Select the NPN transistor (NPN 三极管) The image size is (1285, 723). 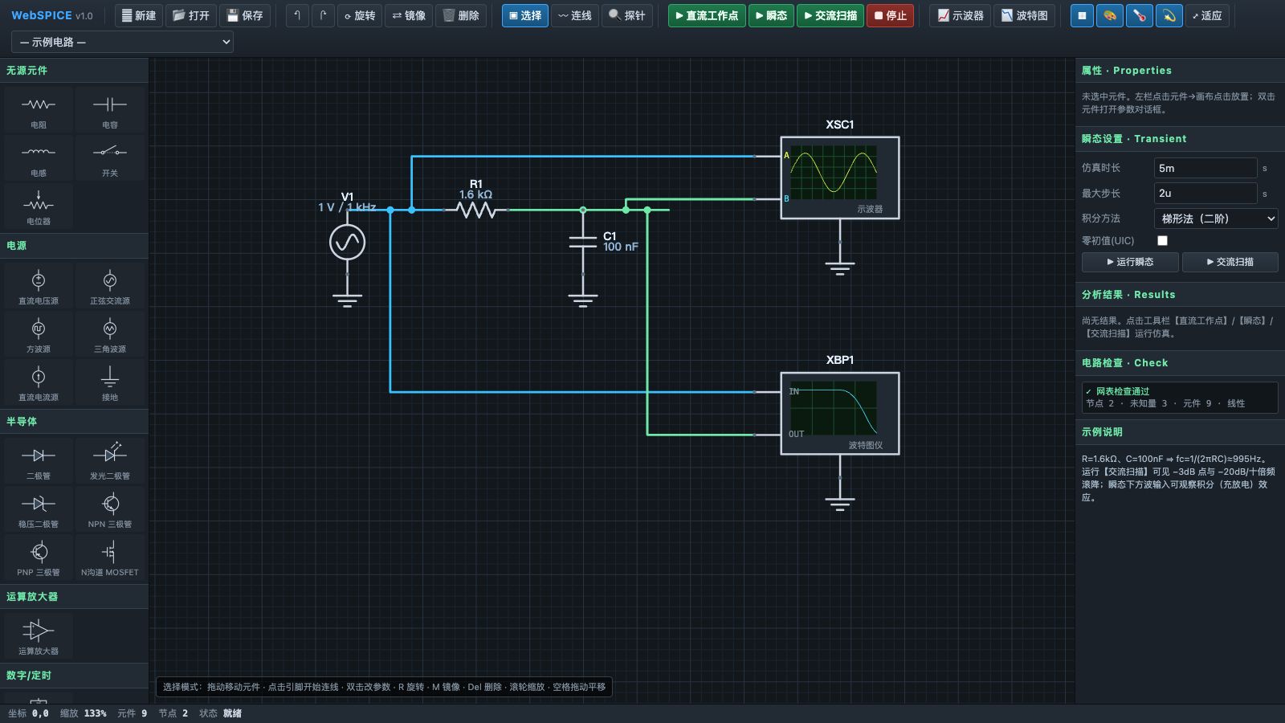(x=110, y=509)
